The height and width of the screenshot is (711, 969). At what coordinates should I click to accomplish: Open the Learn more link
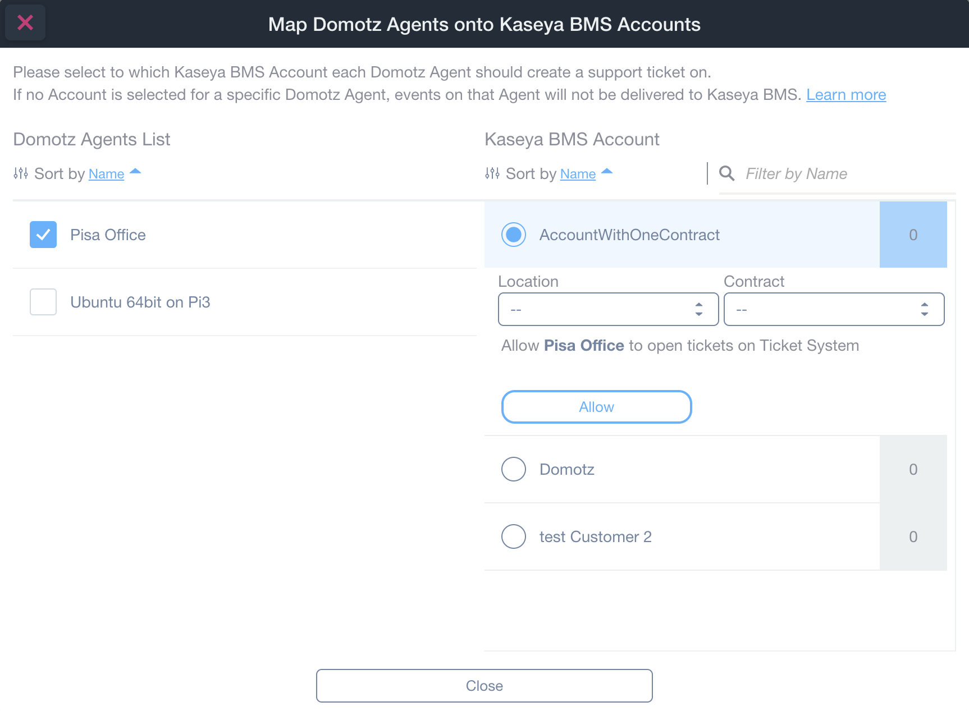pos(846,95)
